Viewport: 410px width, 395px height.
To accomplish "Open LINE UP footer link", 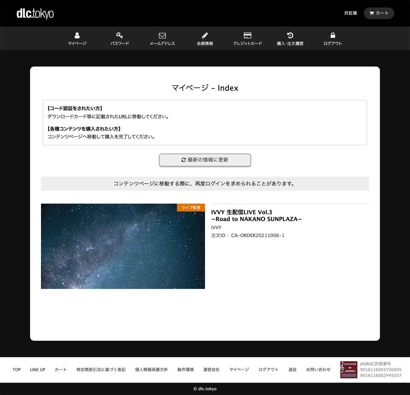I will 37,370.
